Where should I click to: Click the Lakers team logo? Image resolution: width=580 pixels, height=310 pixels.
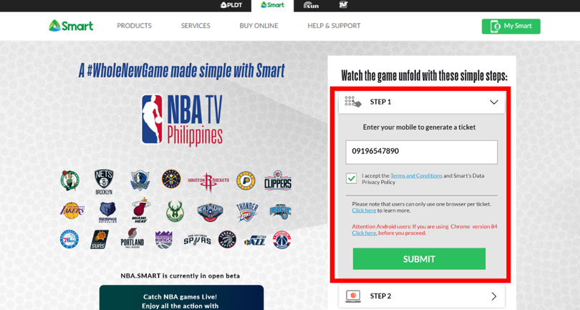[x=72, y=210]
